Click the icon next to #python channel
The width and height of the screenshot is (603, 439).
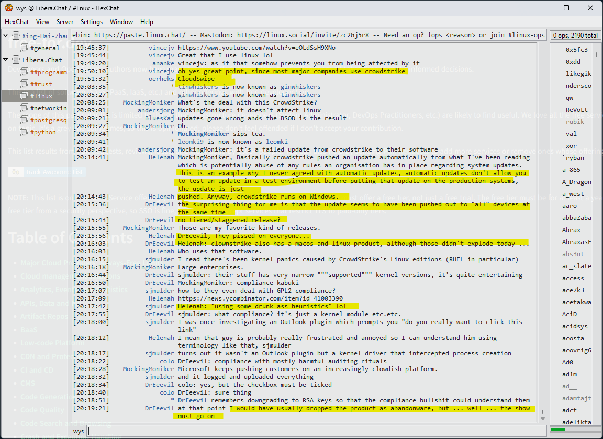24,132
